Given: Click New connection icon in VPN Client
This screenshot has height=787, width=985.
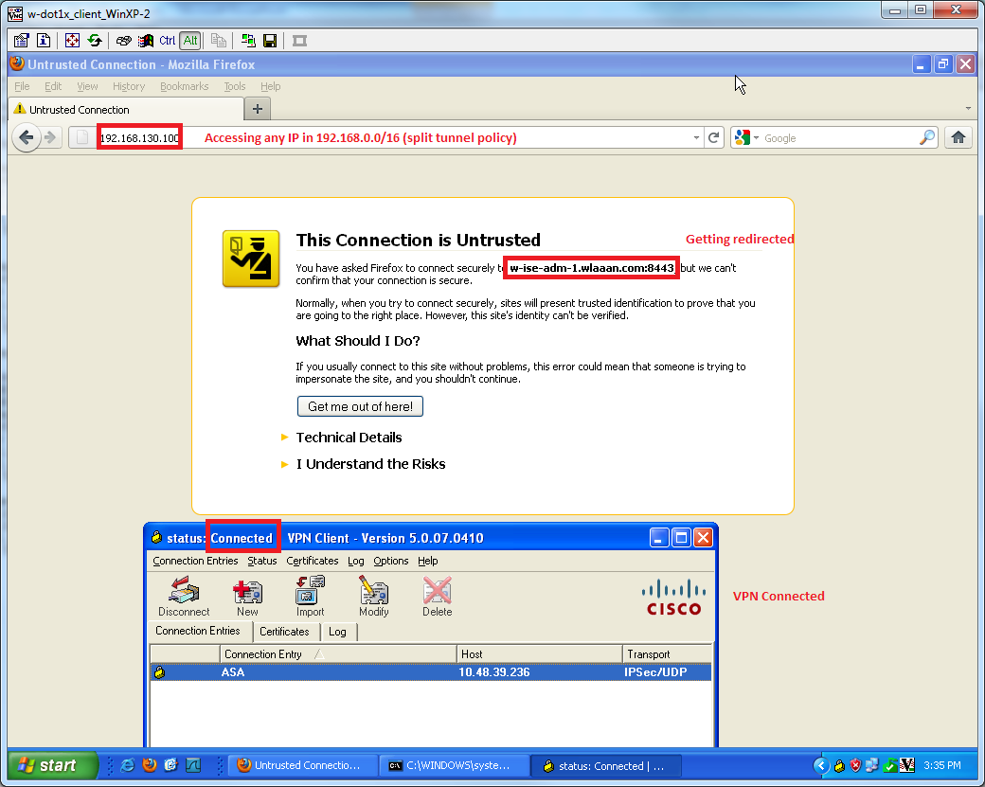Looking at the screenshot, I should (x=247, y=597).
